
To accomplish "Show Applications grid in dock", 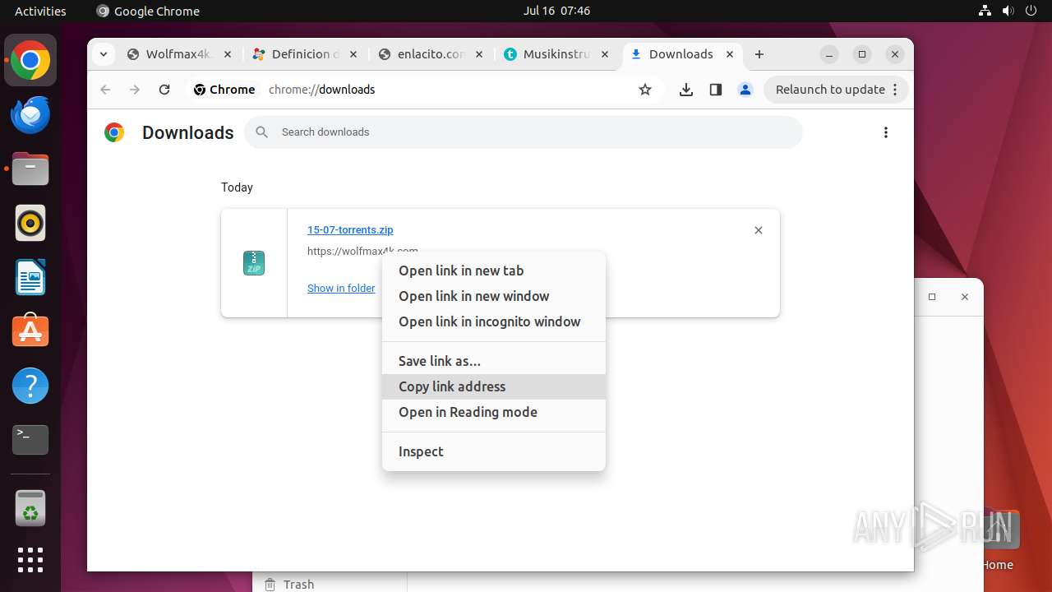I will click(30, 560).
